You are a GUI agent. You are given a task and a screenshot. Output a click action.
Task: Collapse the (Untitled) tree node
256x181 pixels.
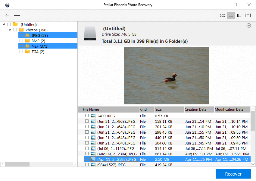[4, 24]
